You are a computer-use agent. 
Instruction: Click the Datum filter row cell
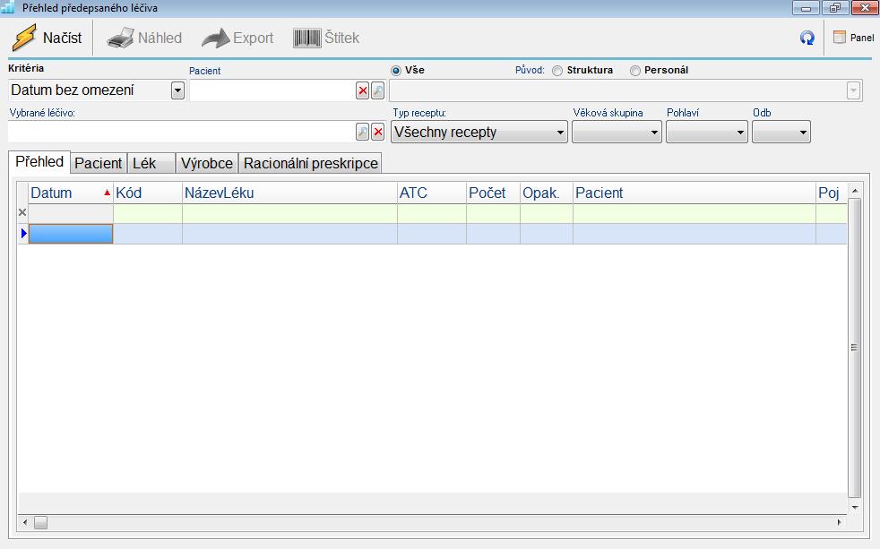click(71, 213)
